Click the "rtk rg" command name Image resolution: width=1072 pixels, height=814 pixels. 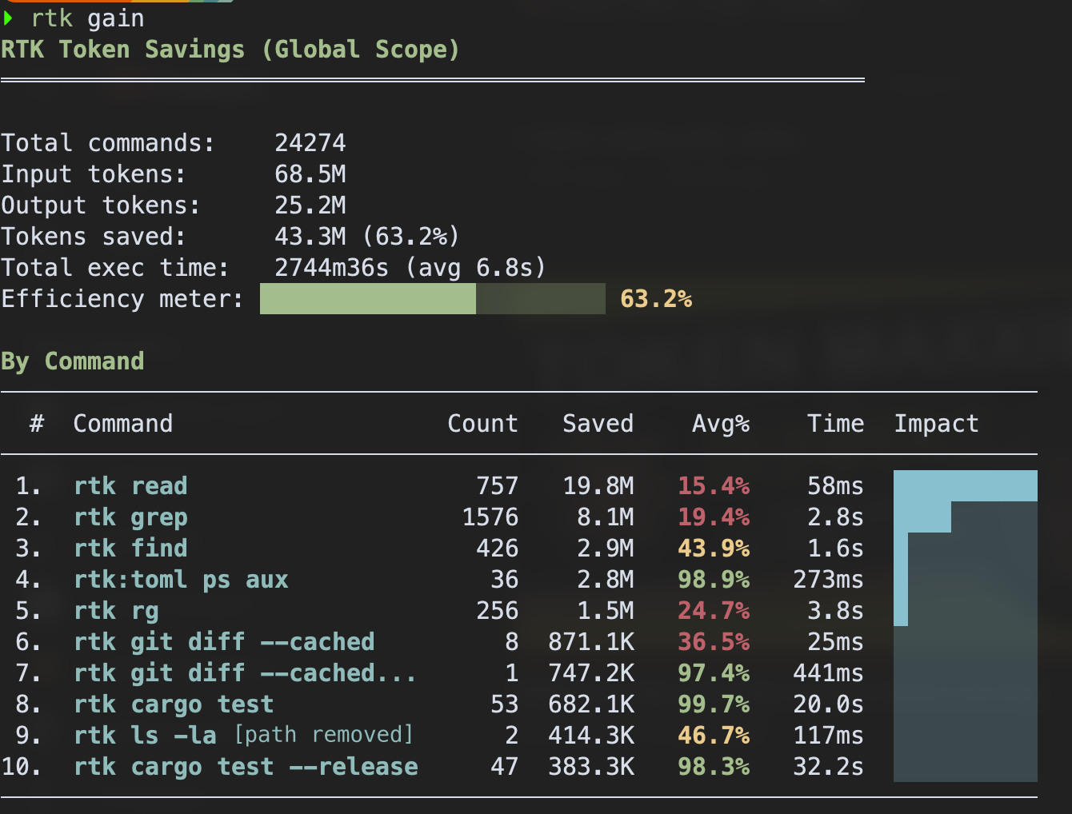[116, 611]
